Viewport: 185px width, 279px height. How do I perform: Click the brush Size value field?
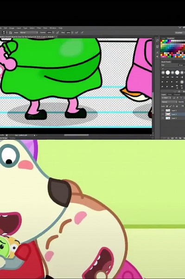pos(182,65)
